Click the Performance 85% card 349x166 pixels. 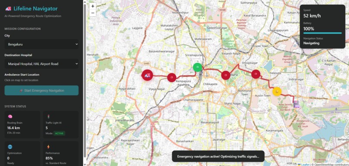pyautogui.click(x=61, y=153)
